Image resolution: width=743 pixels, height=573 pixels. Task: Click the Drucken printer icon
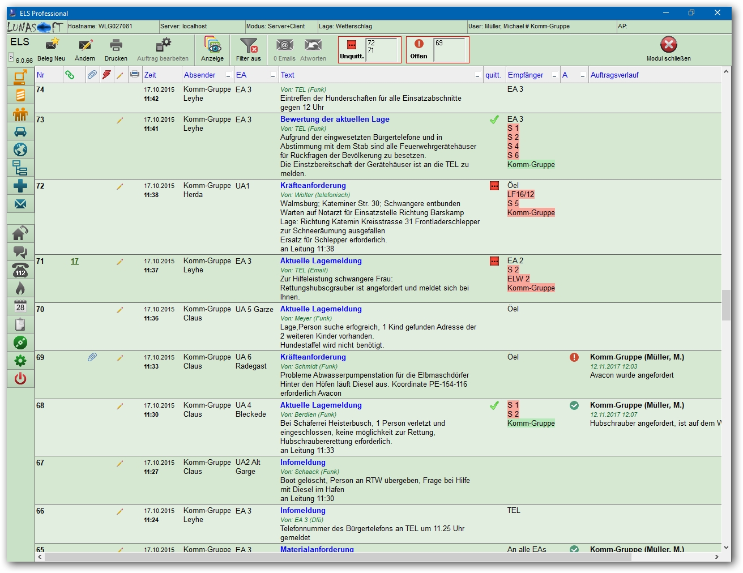click(116, 45)
